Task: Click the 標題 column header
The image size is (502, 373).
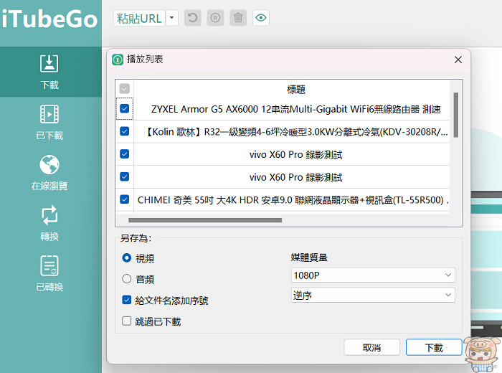Action: (x=295, y=90)
